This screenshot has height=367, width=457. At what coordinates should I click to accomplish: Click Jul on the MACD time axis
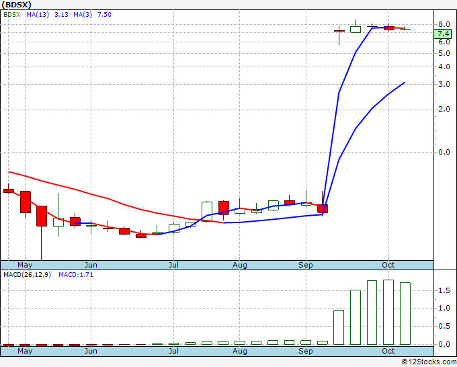(173, 351)
